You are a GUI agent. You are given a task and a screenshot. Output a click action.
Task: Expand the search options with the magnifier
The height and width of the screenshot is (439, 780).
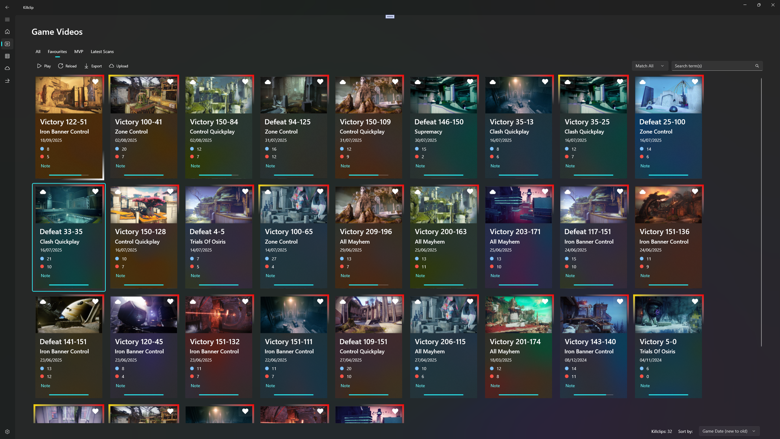pyautogui.click(x=757, y=66)
